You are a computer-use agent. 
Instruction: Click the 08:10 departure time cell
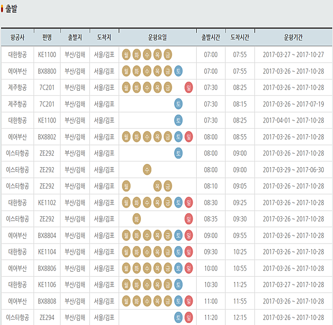pyautogui.click(x=211, y=186)
